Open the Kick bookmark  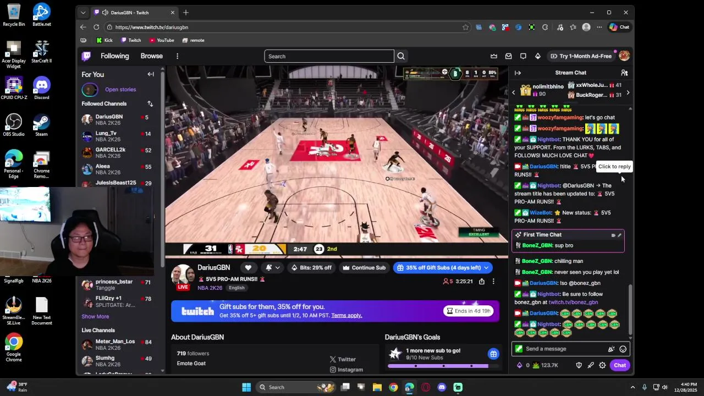coord(104,40)
